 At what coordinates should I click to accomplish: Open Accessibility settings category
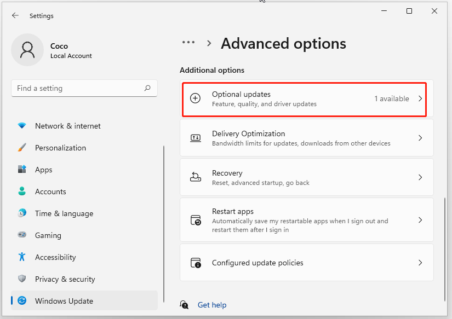[84, 257]
